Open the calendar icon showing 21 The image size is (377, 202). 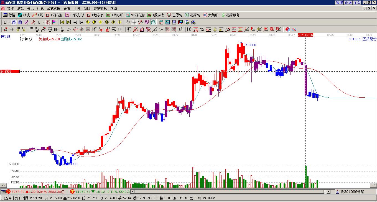coord(161,22)
